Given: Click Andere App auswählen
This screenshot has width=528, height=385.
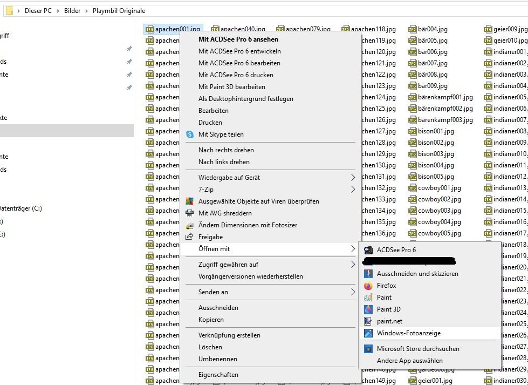Looking at the screenshot, I should point(409,361).
